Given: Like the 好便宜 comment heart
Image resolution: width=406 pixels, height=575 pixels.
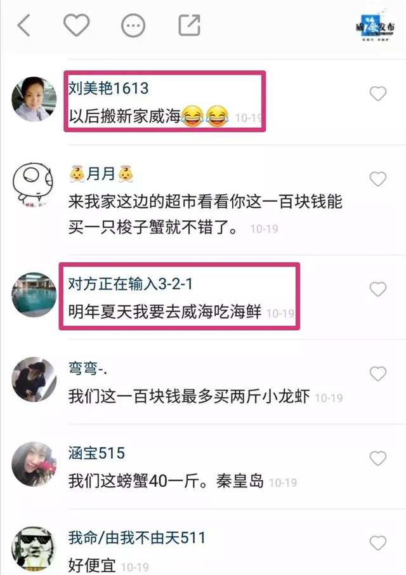Looking at the screenshot, I should [378, 543].
